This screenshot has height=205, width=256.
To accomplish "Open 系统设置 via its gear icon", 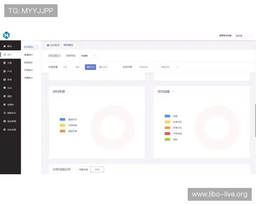I will click(5, 130).
